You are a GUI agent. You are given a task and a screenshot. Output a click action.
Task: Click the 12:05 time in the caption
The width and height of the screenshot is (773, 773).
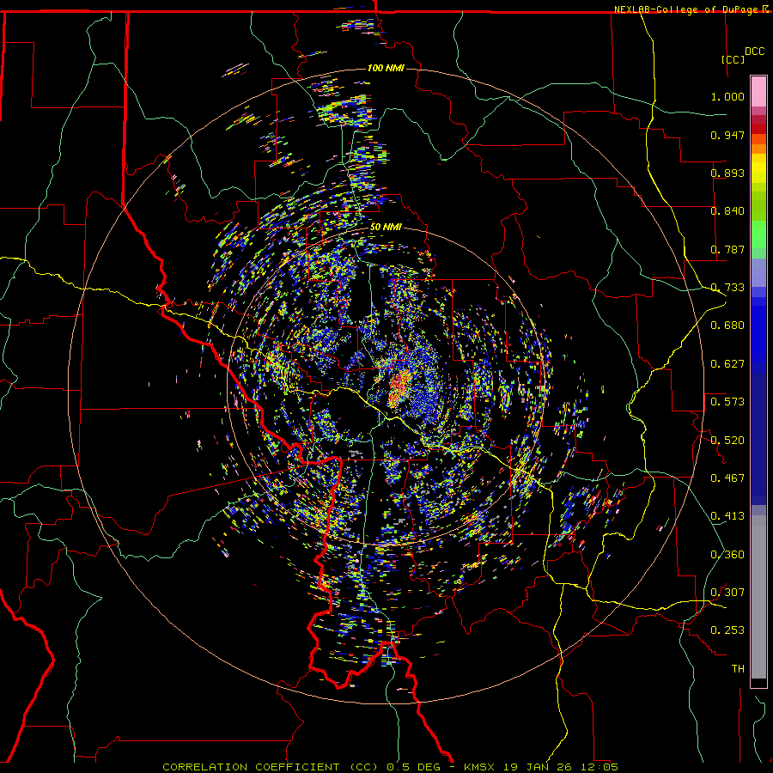pyautogui.click(x=599, y=767)
